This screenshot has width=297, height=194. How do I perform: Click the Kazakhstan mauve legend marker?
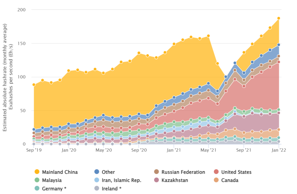click(x=156, y=180)
